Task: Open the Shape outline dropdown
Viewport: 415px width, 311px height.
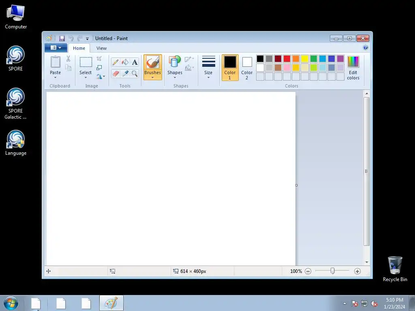Action: (x=189, y=59)
